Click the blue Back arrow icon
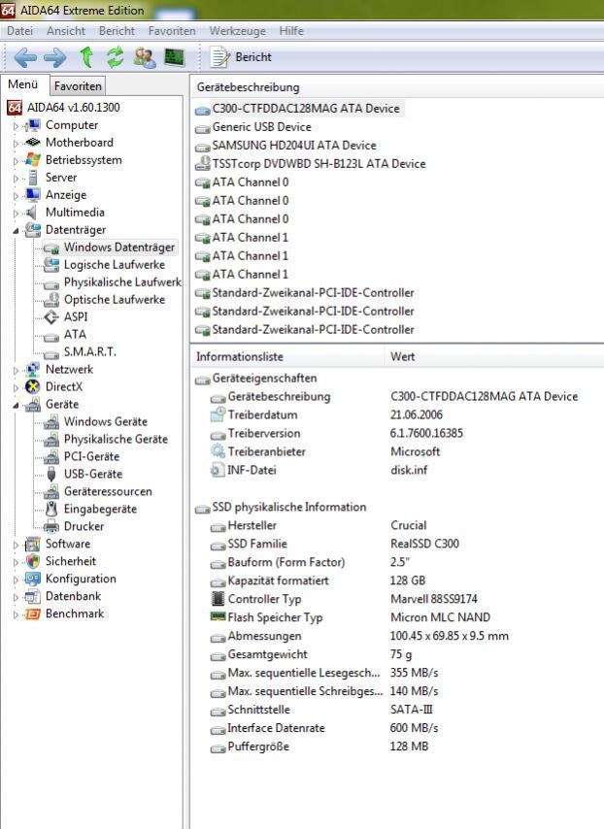The image size is (604, 829). (x=25, y=57)
